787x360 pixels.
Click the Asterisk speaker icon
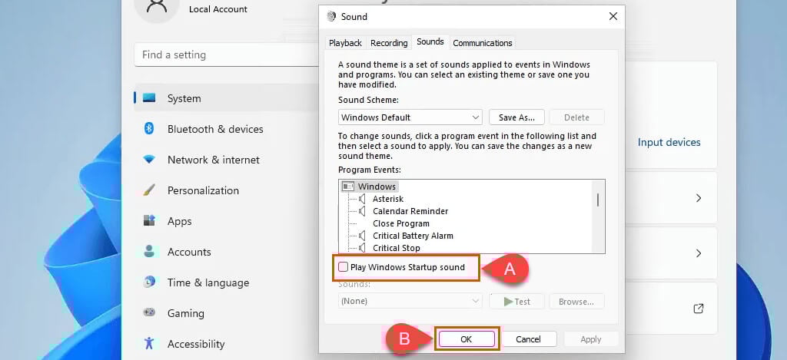tap(363, 199)
